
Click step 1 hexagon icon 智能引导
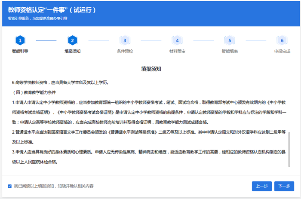coord(20,40)
